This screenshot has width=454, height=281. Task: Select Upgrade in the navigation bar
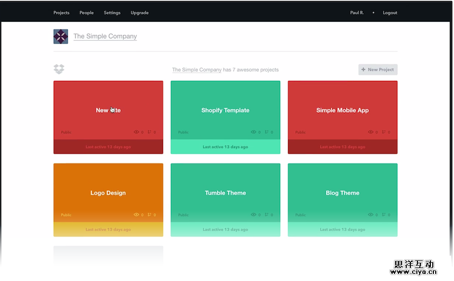coord(140,12)
